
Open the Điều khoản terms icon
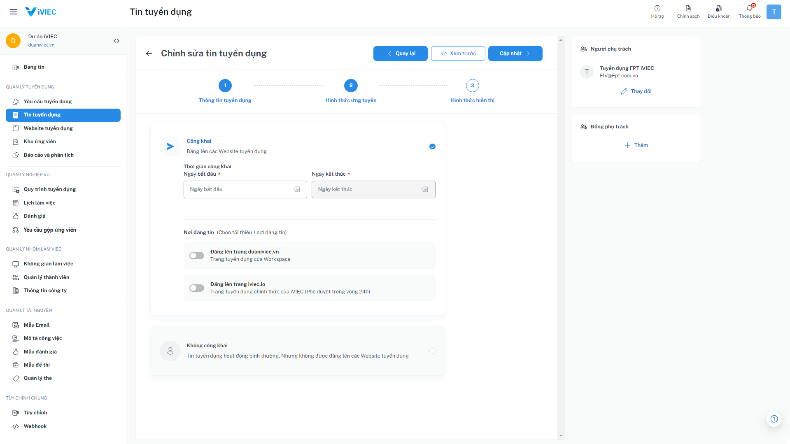(719, 9)
